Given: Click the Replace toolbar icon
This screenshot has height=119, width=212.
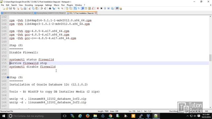Looking at the screenshot, I should (x=54, y=9).
